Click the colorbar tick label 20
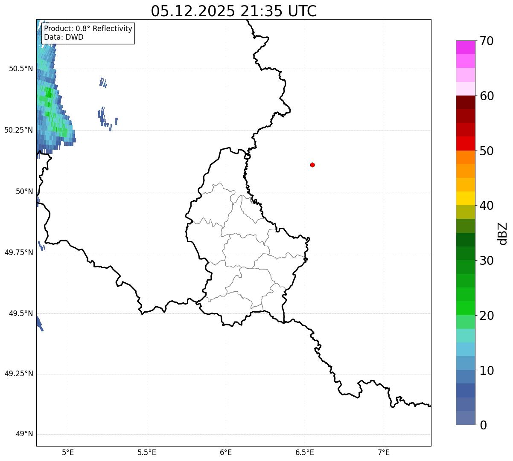Viewport: 513px width, 461px height. click(x=487, y=316)
